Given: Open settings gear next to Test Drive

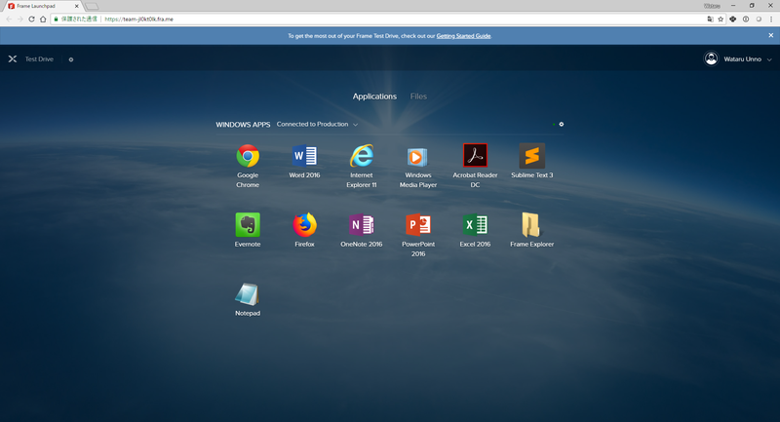Looking at the screenshot, I should point(70,59).
